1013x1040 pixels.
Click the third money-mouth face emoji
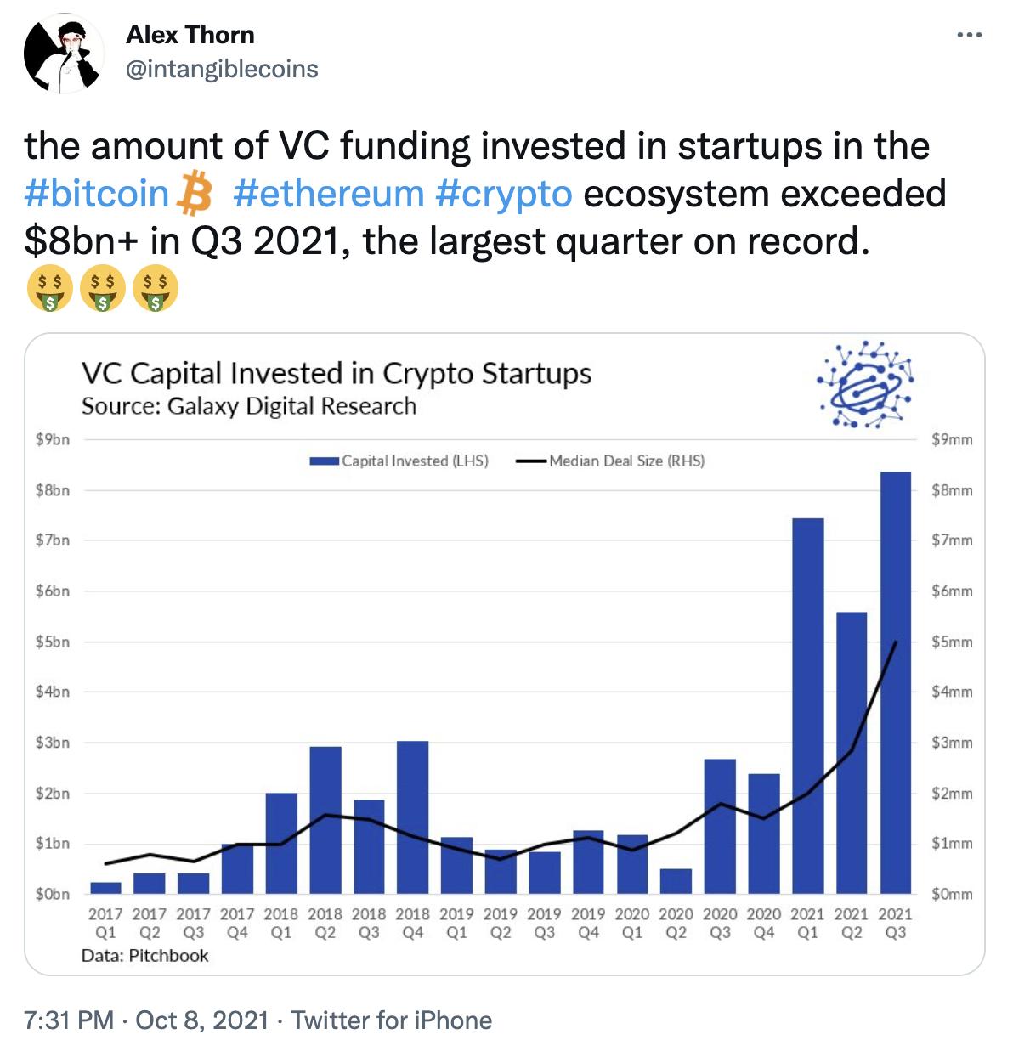pos(155,289)
